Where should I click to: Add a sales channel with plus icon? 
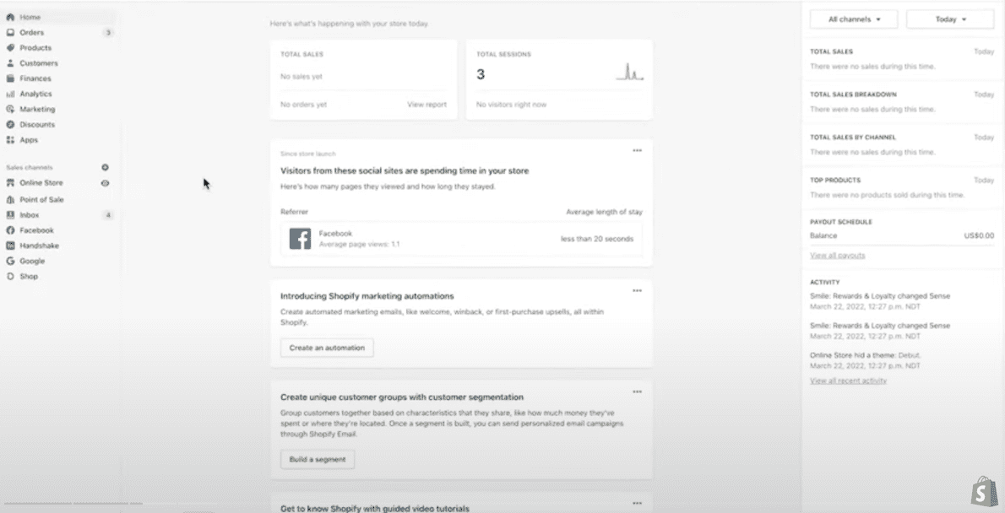click(x=105, y=168)
